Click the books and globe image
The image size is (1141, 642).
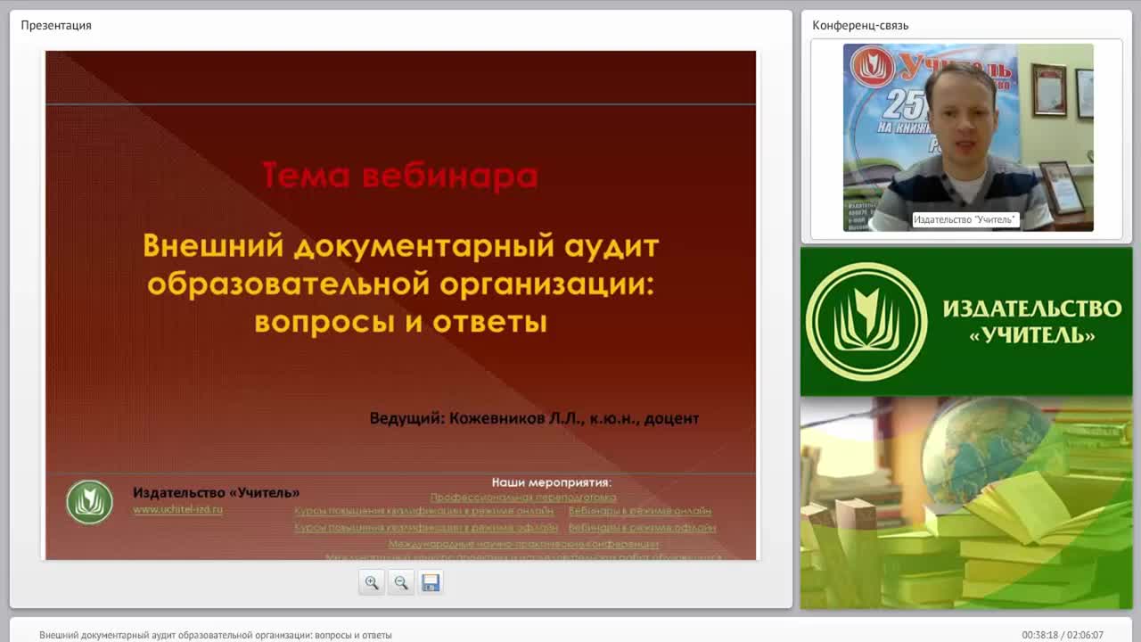[966, 503]
